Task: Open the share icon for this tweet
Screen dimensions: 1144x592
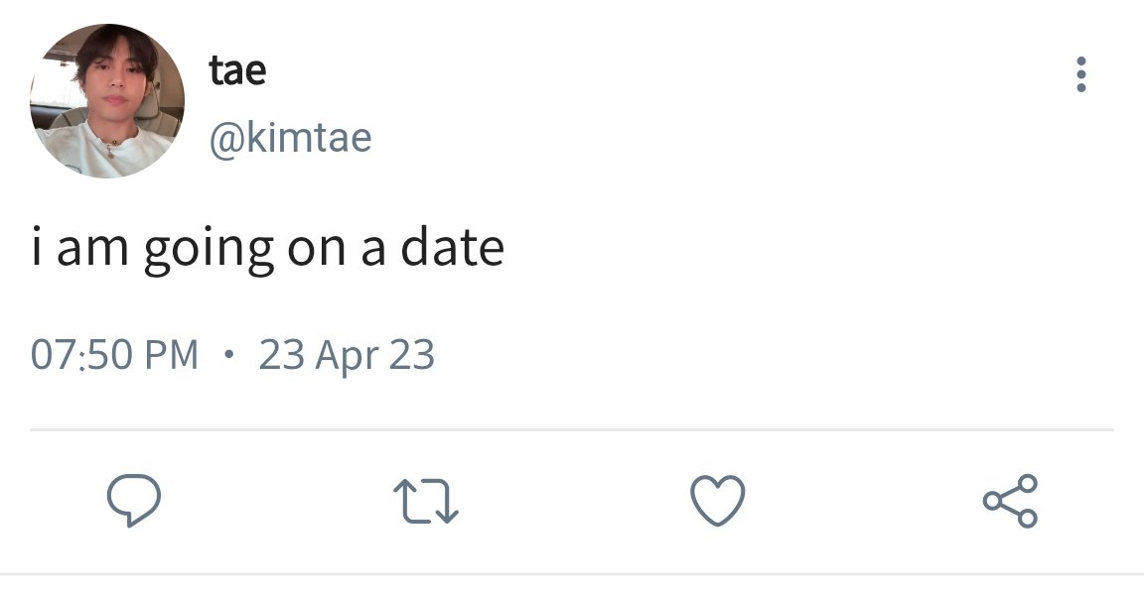Action: coord(1011,500)
